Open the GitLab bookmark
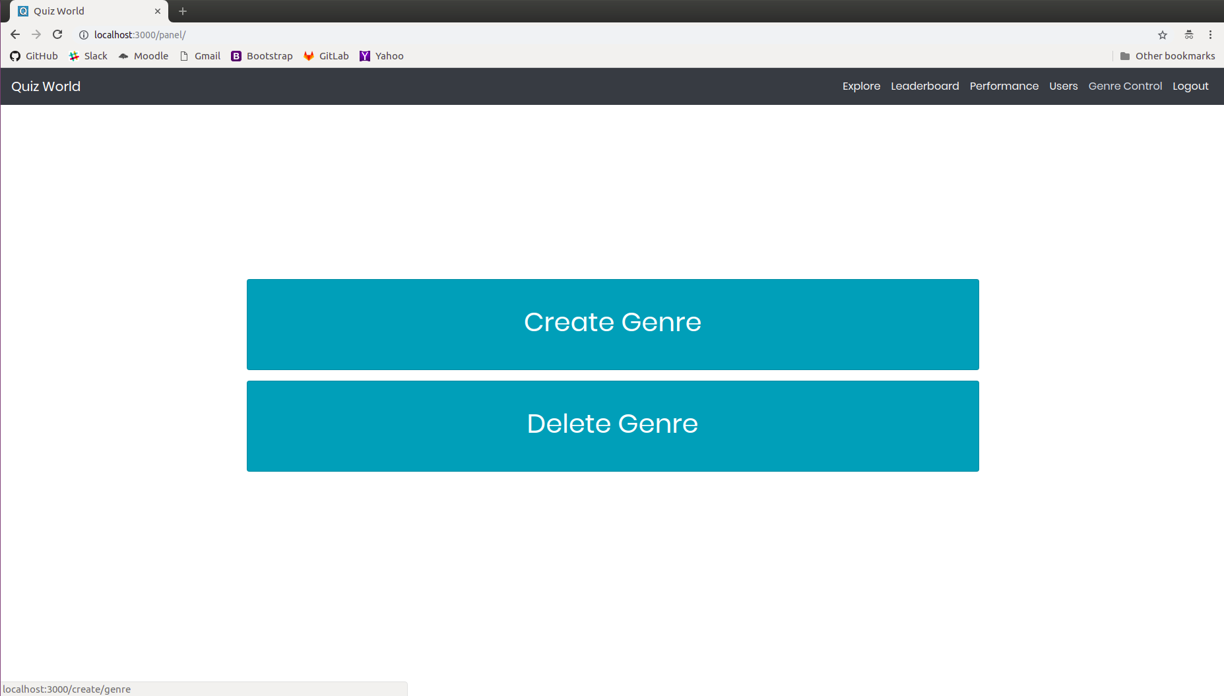Screen dimensions: 1224x696 326,56
